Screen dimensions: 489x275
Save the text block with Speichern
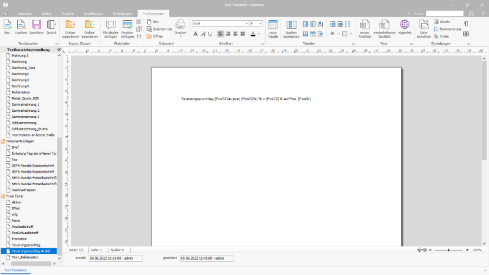click(37, 27)
